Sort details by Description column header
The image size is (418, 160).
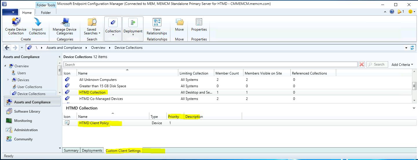(213, 117)
